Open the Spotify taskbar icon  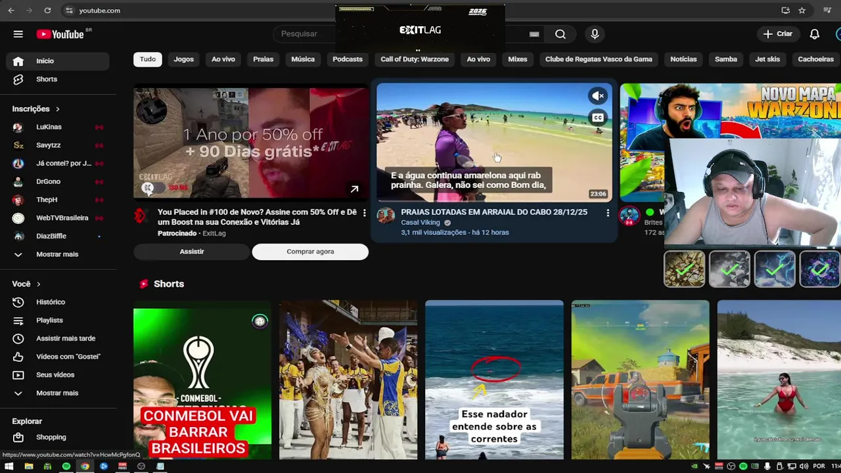(x=66, y=466)
